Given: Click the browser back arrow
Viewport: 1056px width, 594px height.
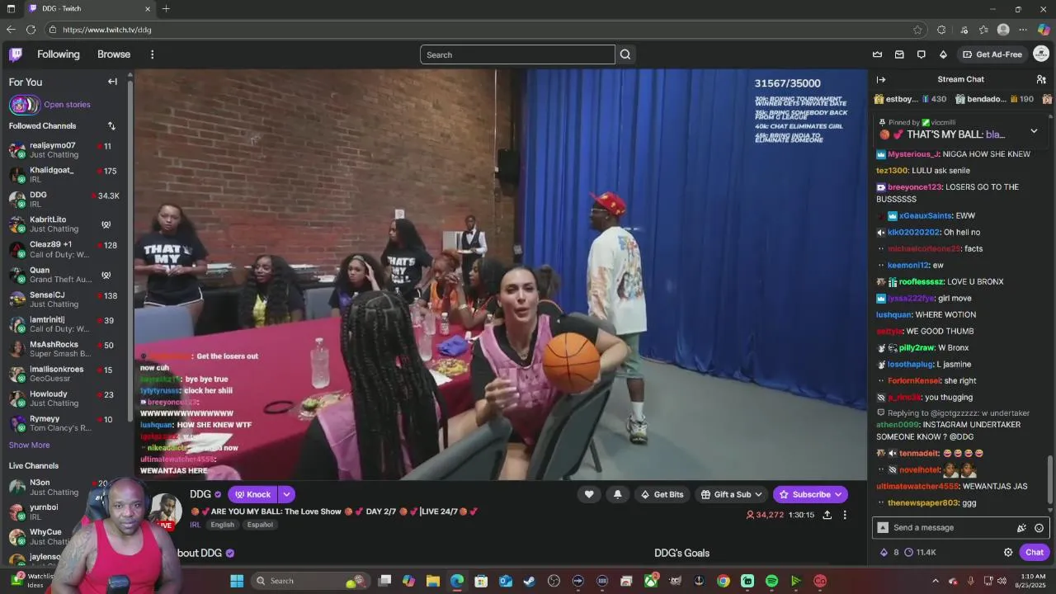Looking at the screenshot, I should [x=11, y=30].
